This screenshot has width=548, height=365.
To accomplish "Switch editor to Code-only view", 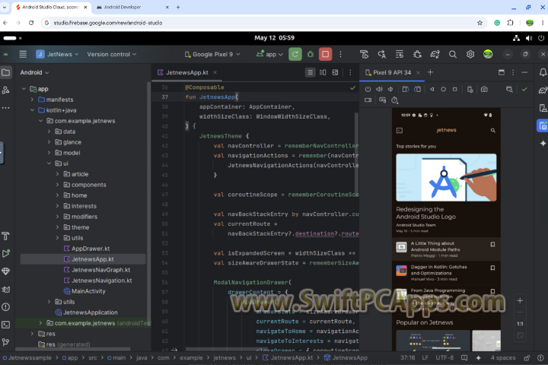I will point(310,72).
